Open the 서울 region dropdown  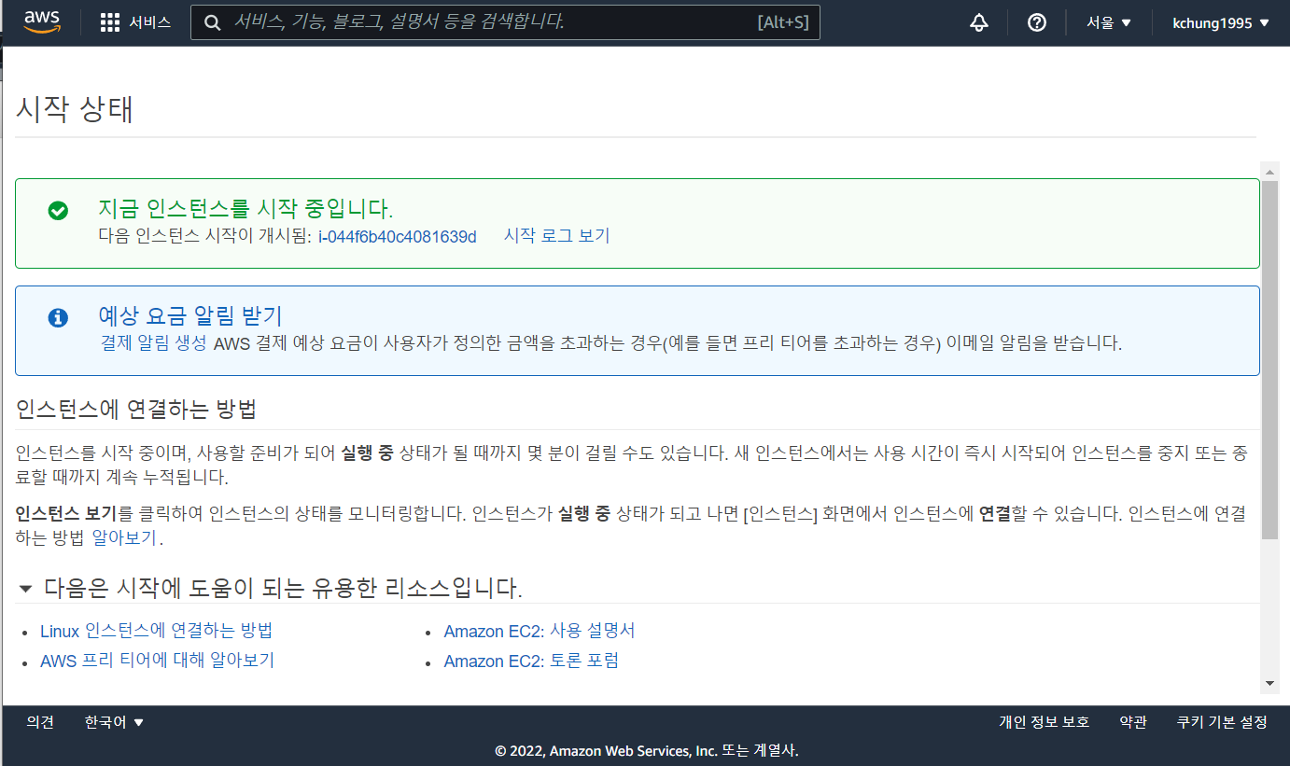tap(1109, 22)
